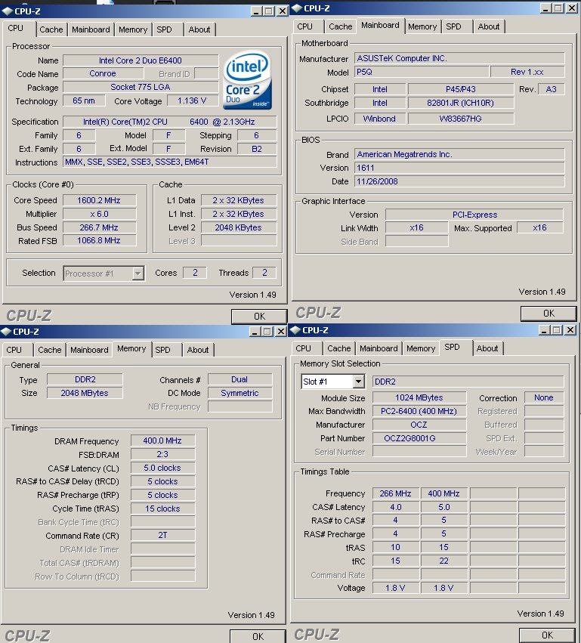This screenshot has height=643, width=581.
Task: Open About tab in Memory window
Action: pos(198,350)
